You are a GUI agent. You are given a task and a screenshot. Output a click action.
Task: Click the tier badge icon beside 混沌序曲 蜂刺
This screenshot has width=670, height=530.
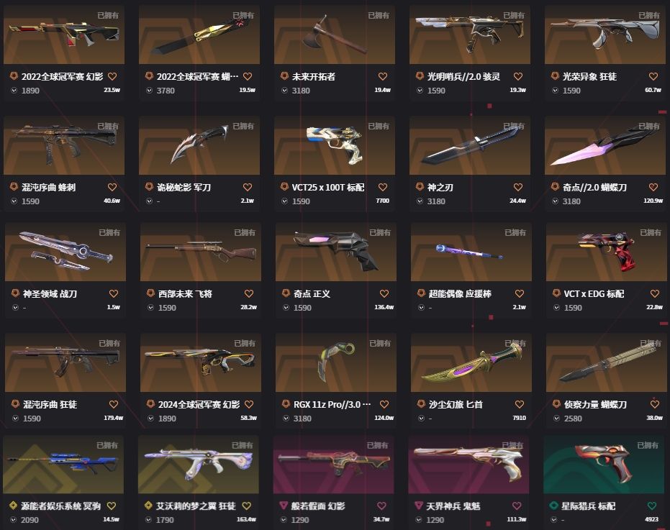click(14, 187)
